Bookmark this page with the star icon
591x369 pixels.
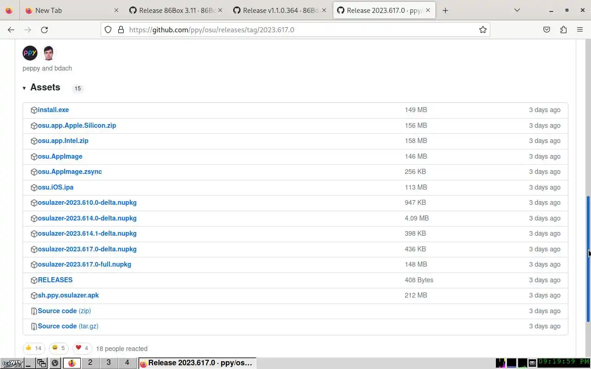[482, 30]
